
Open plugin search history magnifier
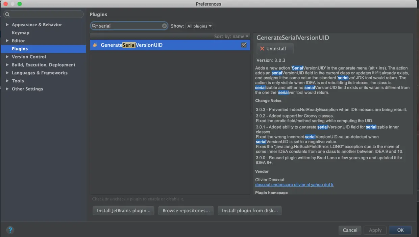[x=95, y=26]
